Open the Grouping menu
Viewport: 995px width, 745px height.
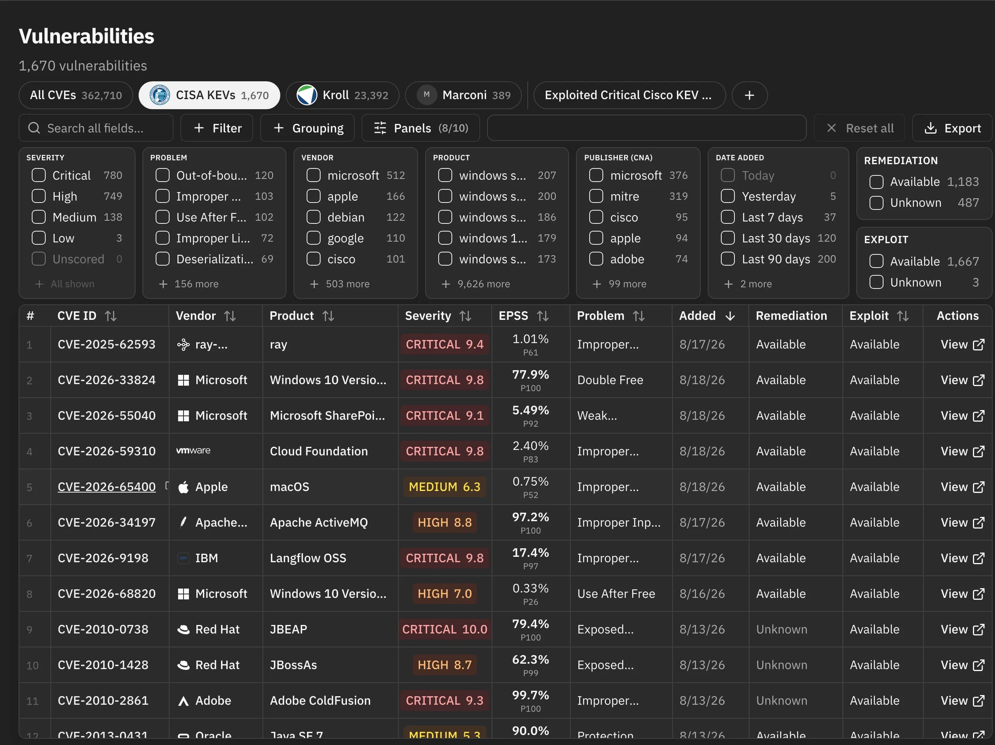307,128
